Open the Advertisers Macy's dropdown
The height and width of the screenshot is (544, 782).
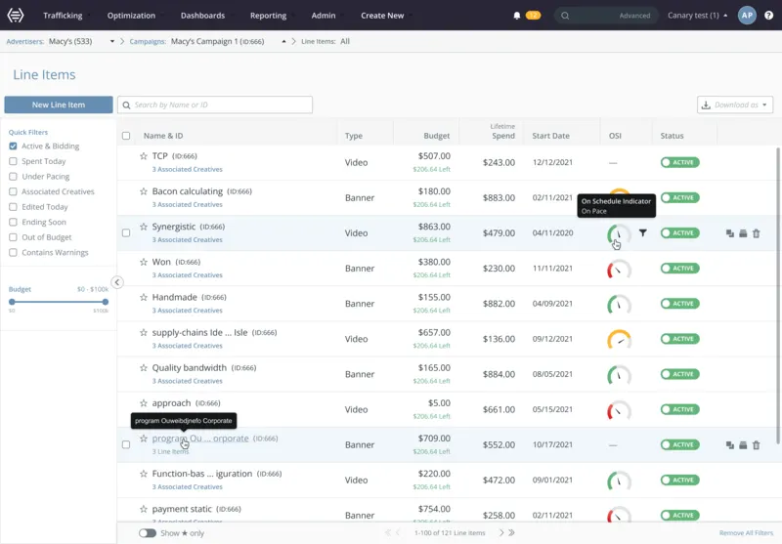[x=112, y=41]
